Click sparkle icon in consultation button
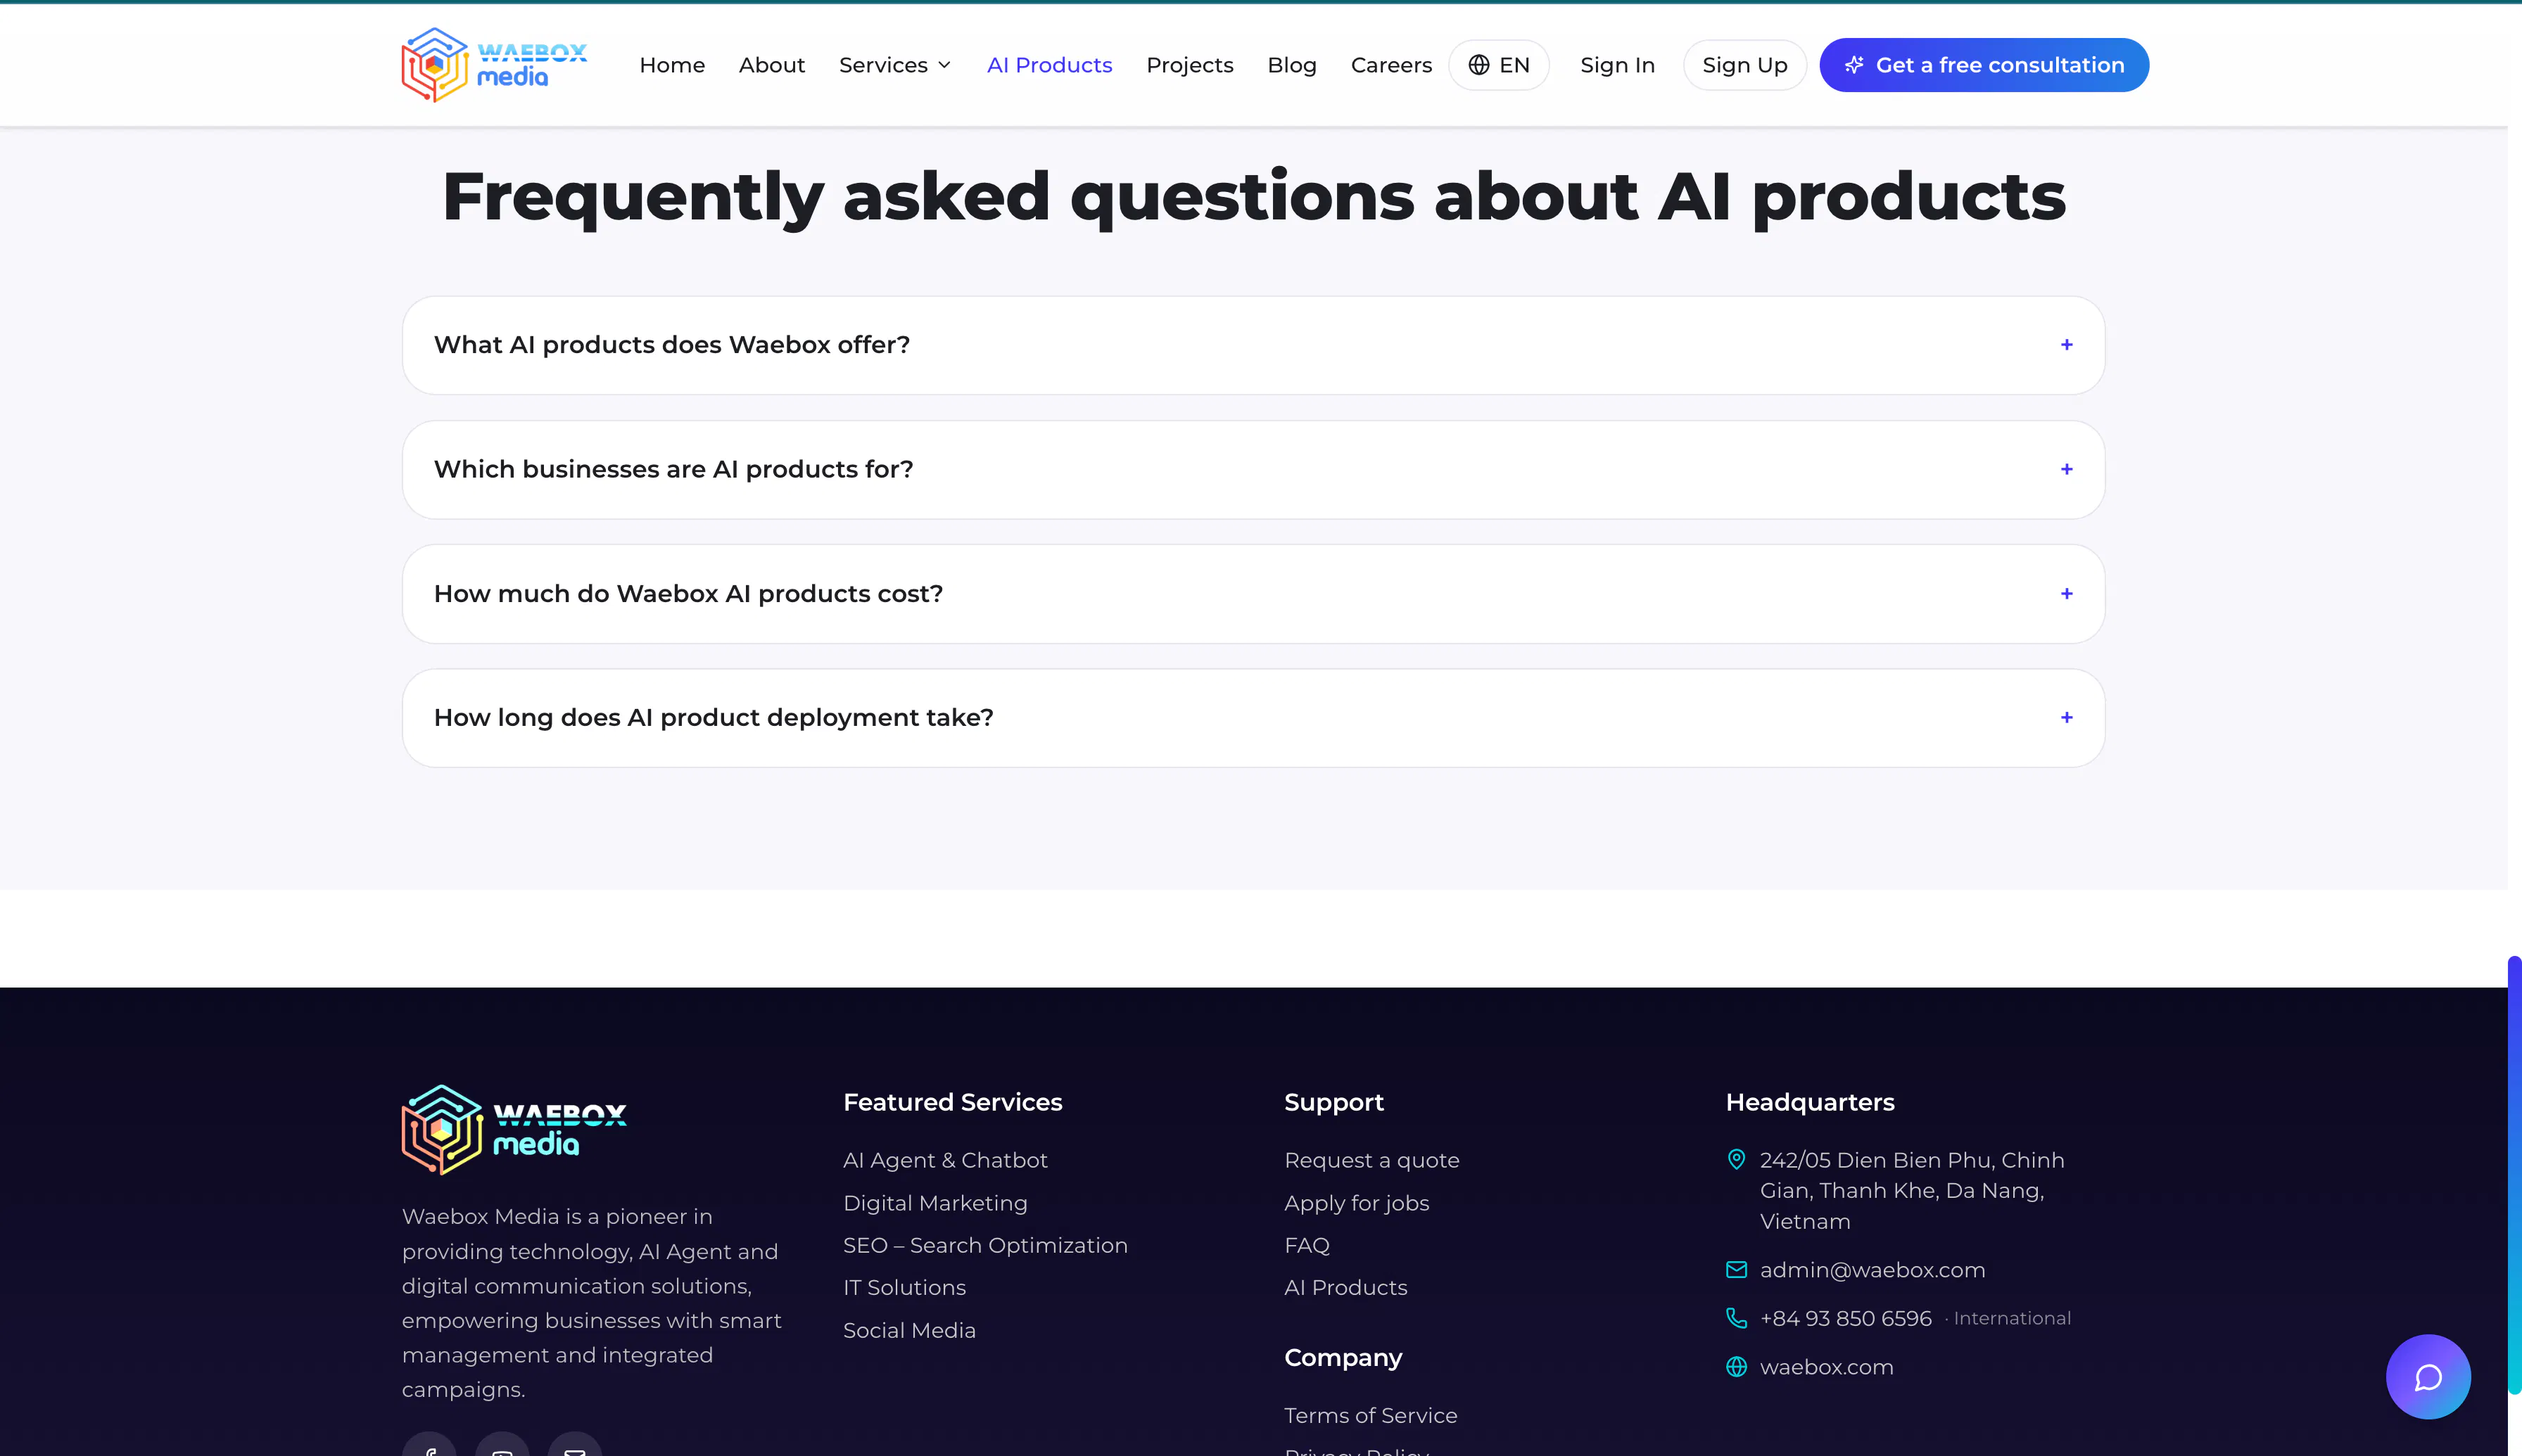Viewport: 2522px width, 1456px height. 1854,65
